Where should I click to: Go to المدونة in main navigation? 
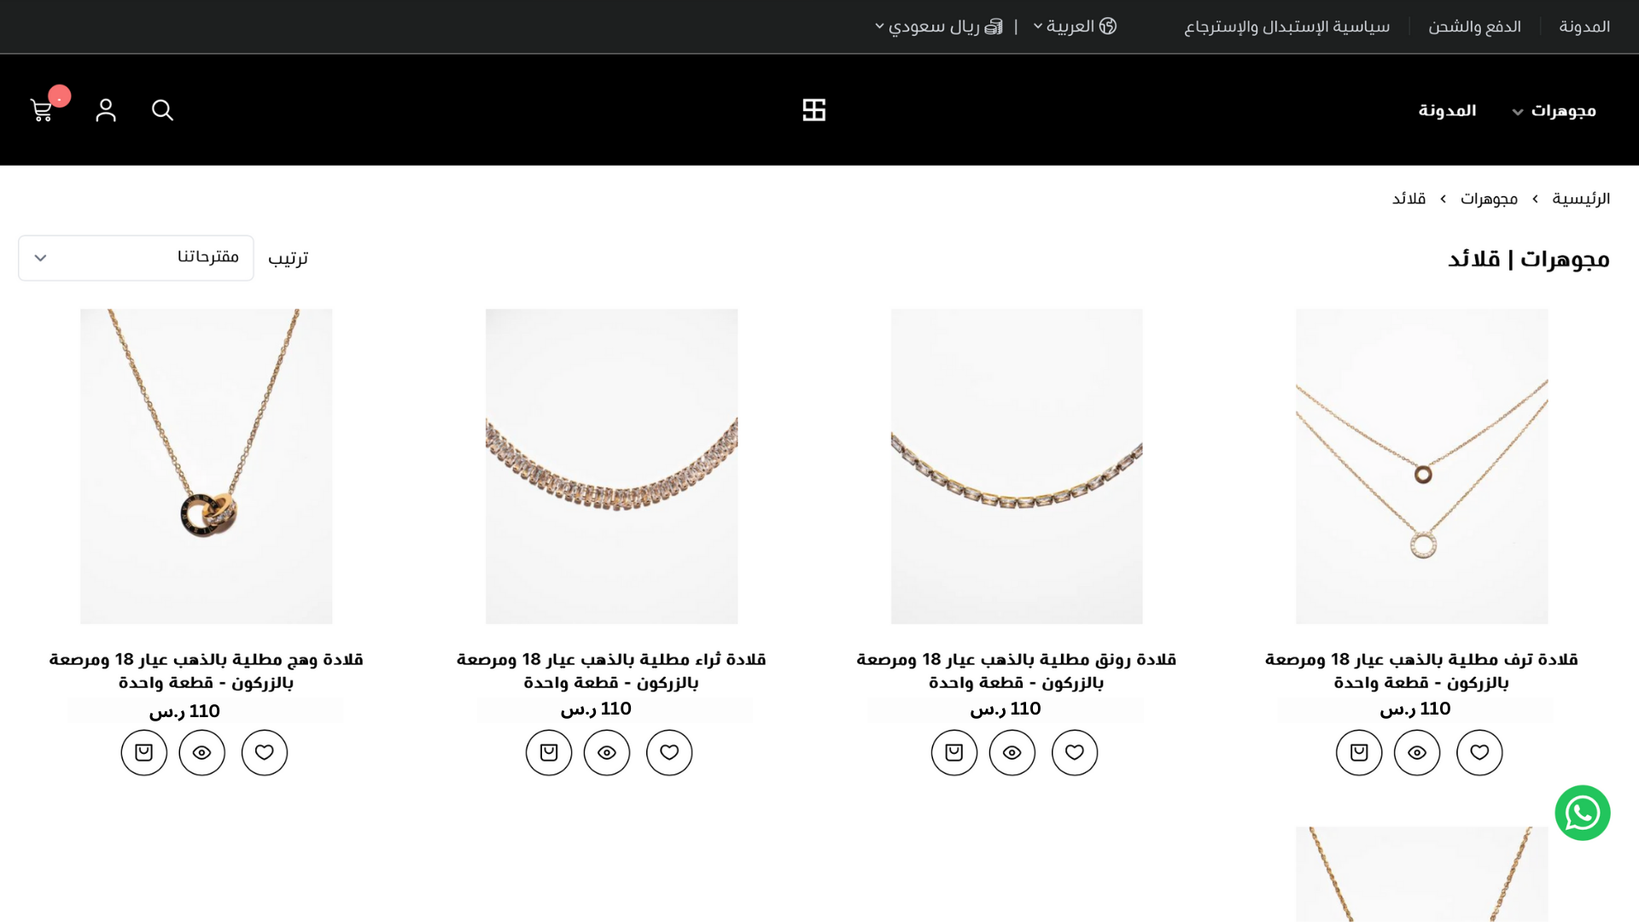(1447, 111)
